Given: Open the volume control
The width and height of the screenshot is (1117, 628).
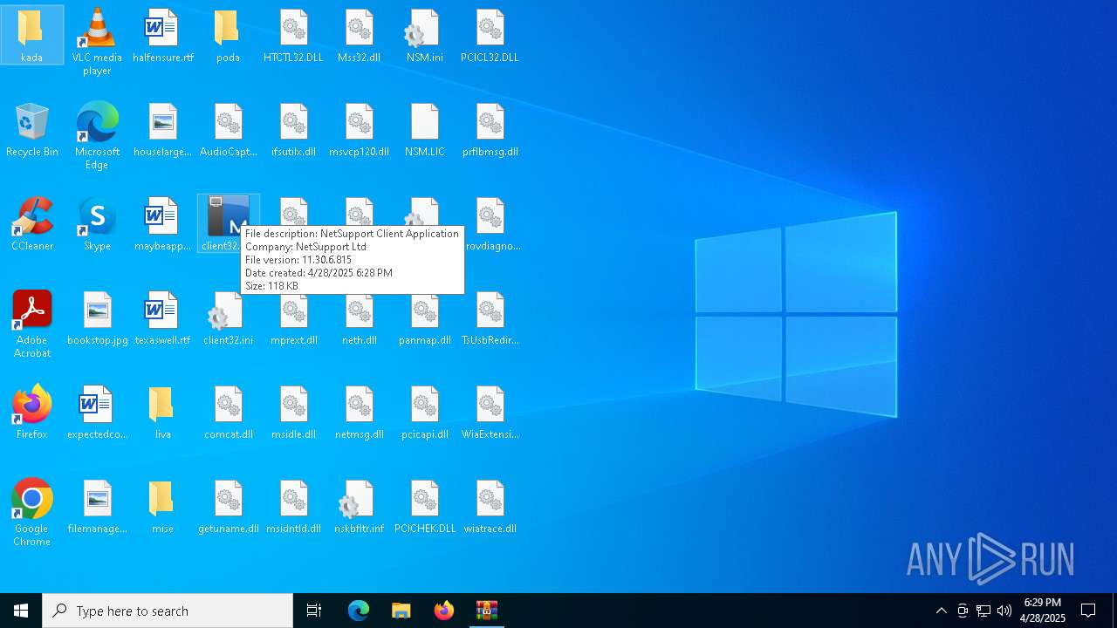Looking at the screenshot, I should coord(1004,611).
